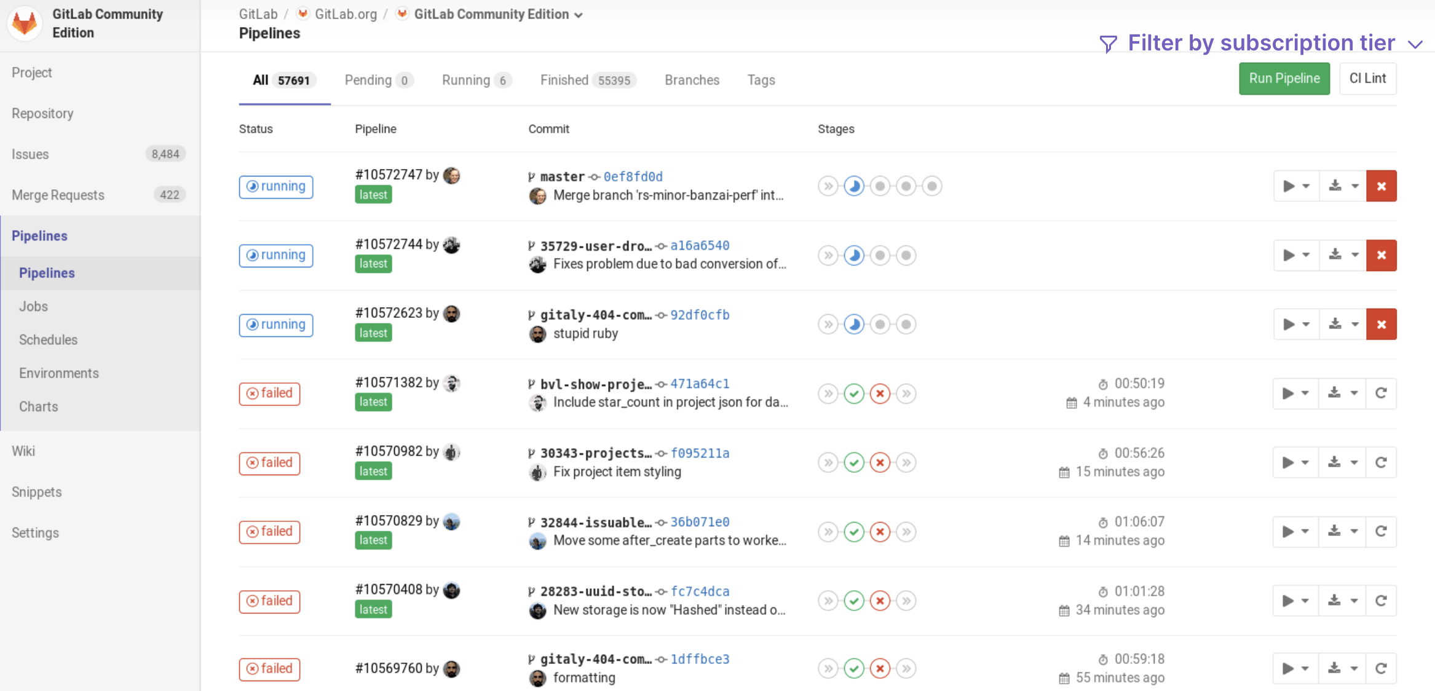Viewport: 1435px width, 691px height.
Task: Cancel pipeline #10572747 with the red X button
Action: pyautogui.click(x=1381, y=186)
